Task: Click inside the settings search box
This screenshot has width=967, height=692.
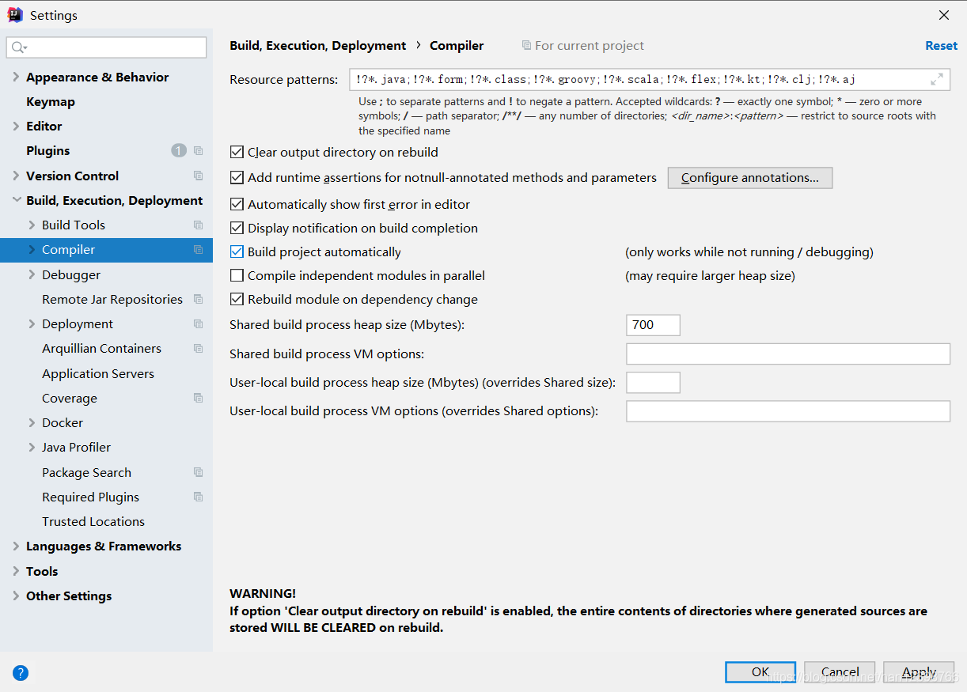Action: (106, 47)
